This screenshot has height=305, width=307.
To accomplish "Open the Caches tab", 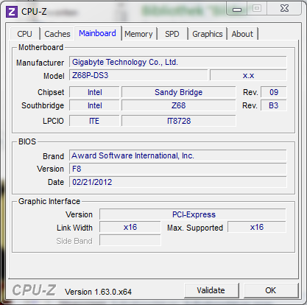I will pos(57,34).
